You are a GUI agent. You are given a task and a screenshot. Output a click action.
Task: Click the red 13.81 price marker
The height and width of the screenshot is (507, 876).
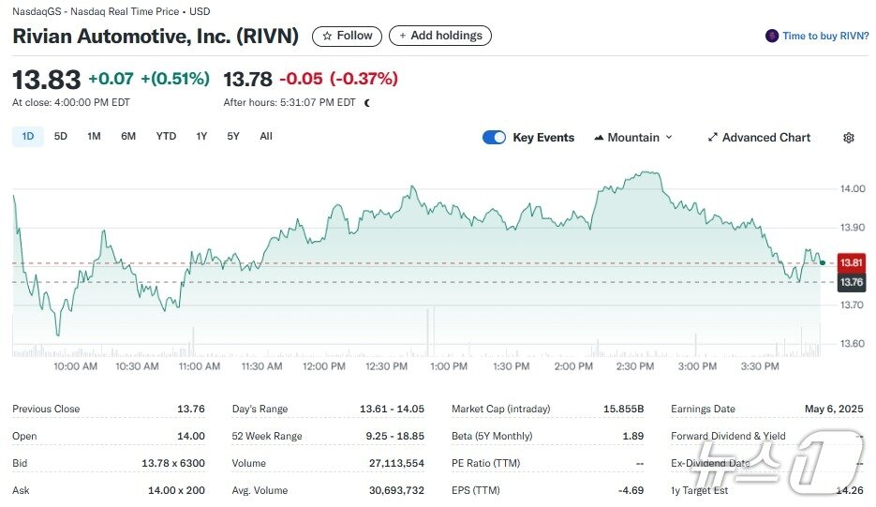coord(852,263)
